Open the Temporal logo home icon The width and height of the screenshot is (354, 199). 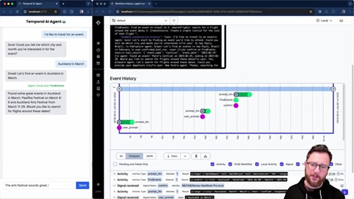(98, 22)
